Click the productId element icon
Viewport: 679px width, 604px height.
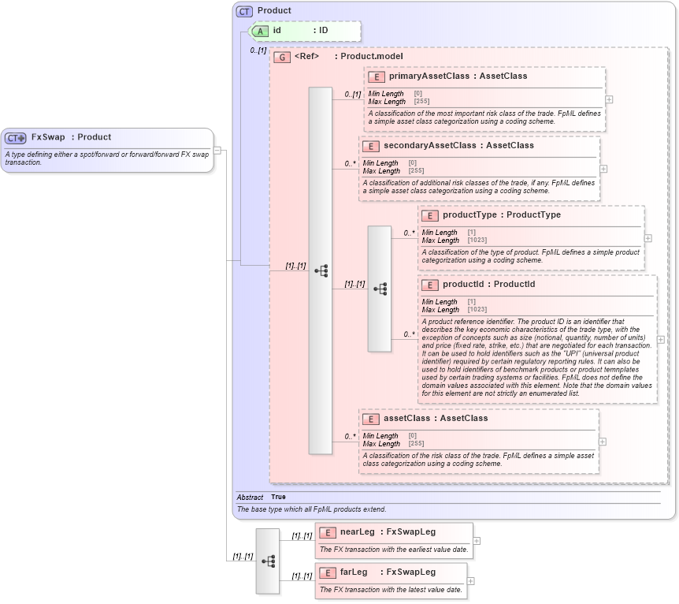click(x=430, y=285)
